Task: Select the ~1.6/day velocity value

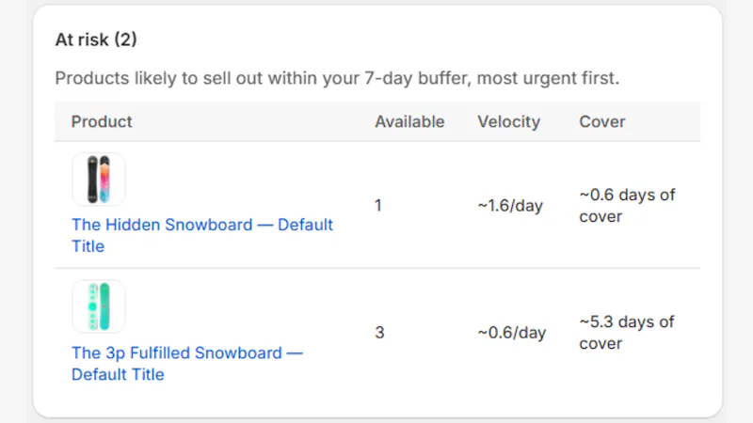Action: coord(510,206)
